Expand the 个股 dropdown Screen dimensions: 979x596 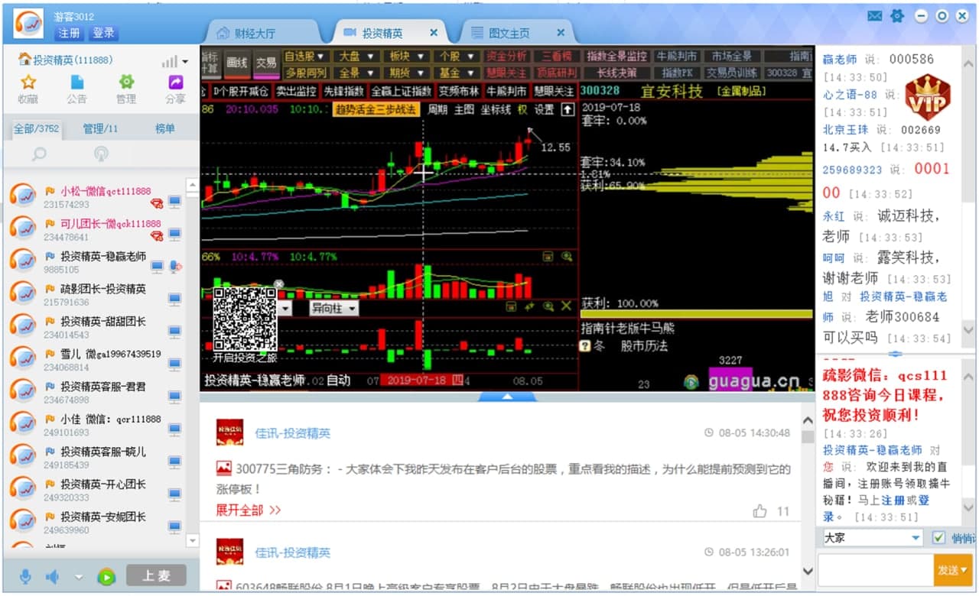tap(457, 57)
